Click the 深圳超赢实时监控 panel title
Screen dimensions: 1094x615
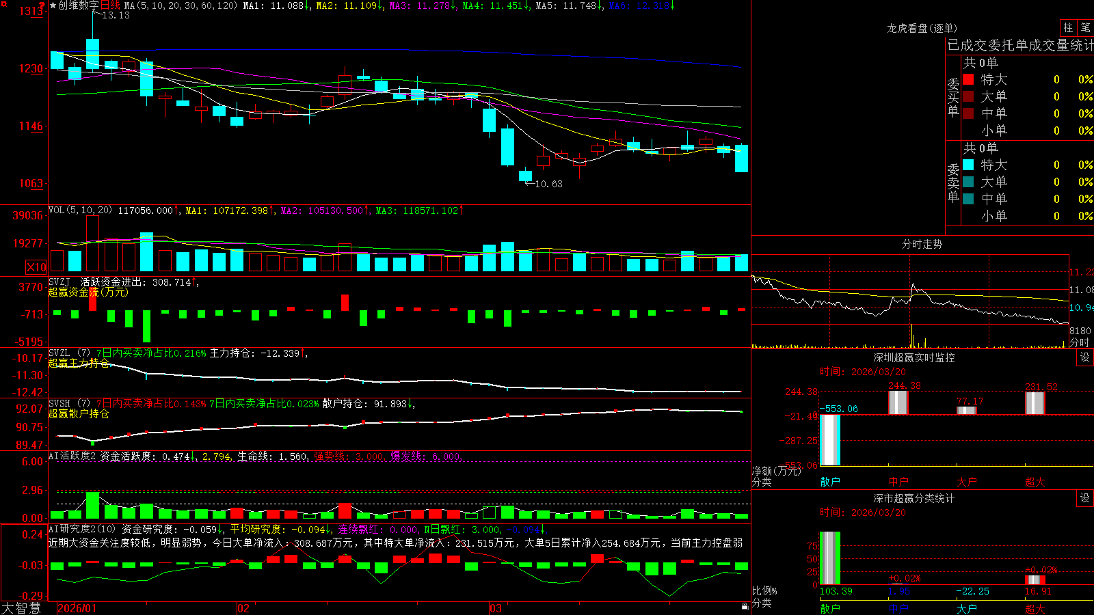pyautogui.click(x=913, y=357)
